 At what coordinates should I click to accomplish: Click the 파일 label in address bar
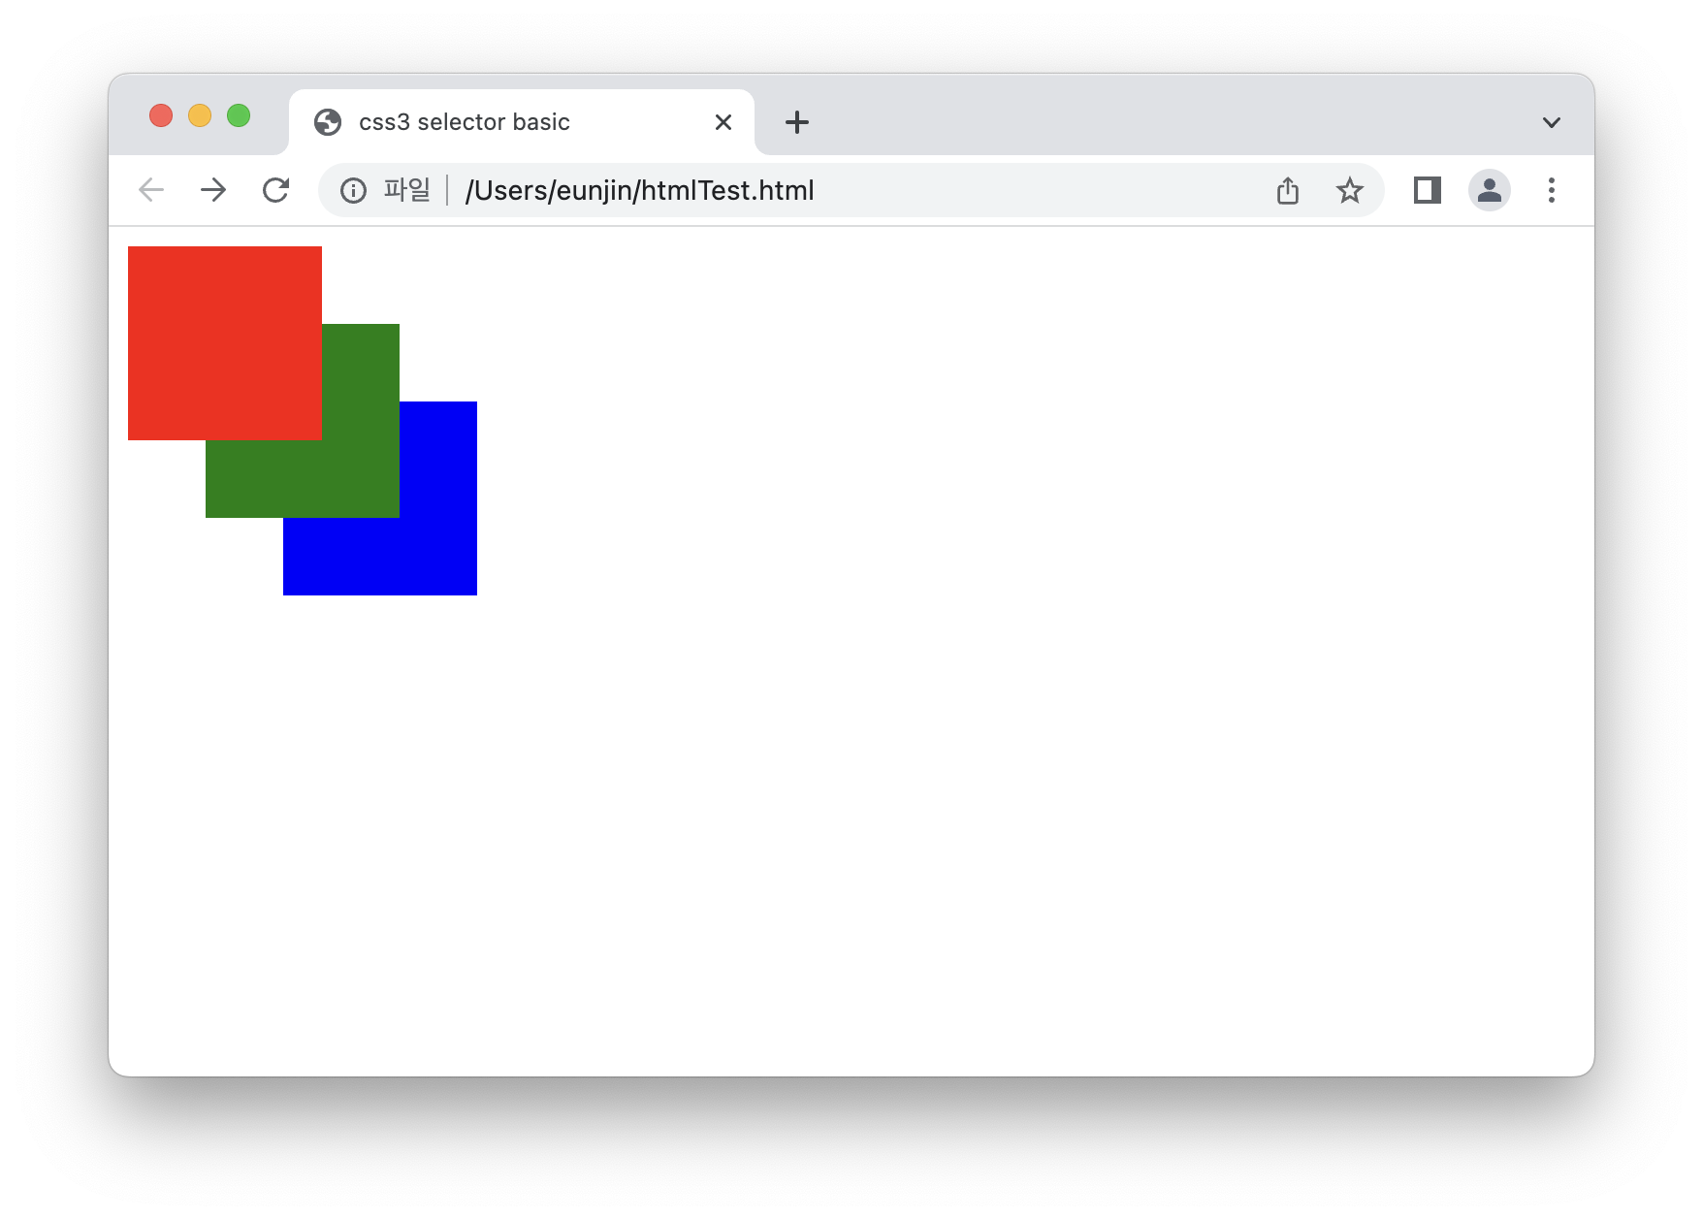tap(406, 190)
